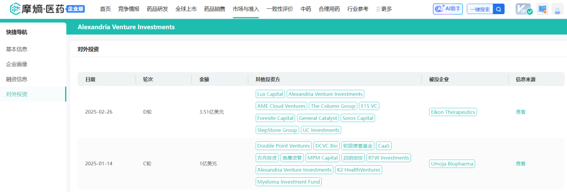
Task: Open 启明创投 investor tag
Action: [x=353, y=158]
